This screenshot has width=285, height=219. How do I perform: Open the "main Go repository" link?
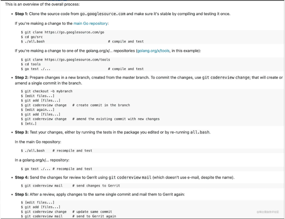(x=91, y=23)
